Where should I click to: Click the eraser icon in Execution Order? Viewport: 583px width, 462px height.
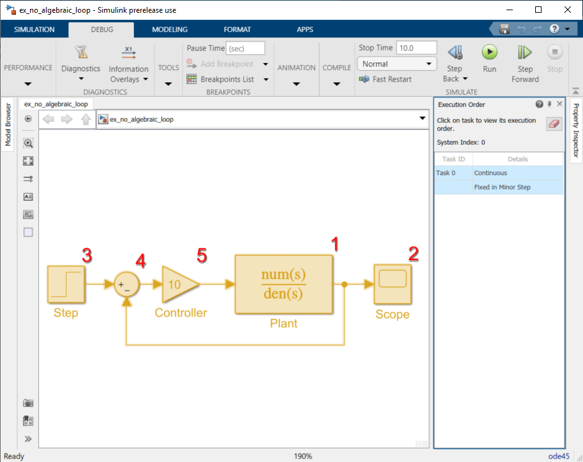tap(554, 124)
